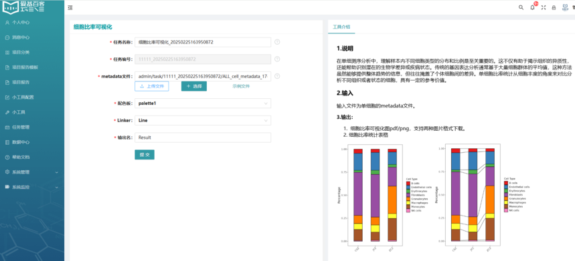
Task: Open the 配色板 palette1 dropdown
Action: pos(203,103)
